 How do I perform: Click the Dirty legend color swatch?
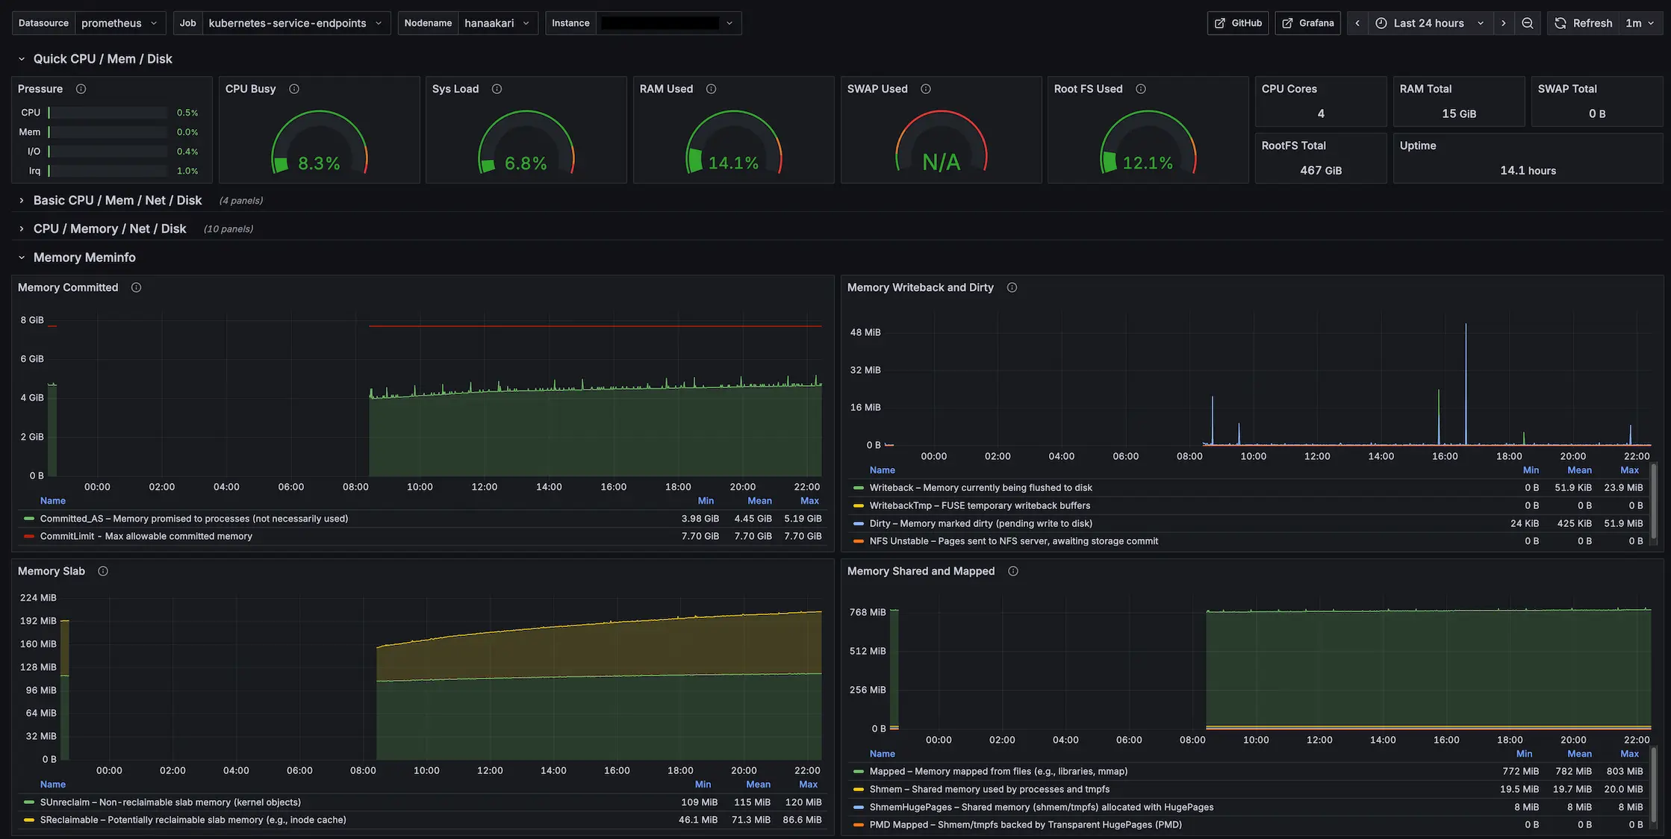pos(859,524)
